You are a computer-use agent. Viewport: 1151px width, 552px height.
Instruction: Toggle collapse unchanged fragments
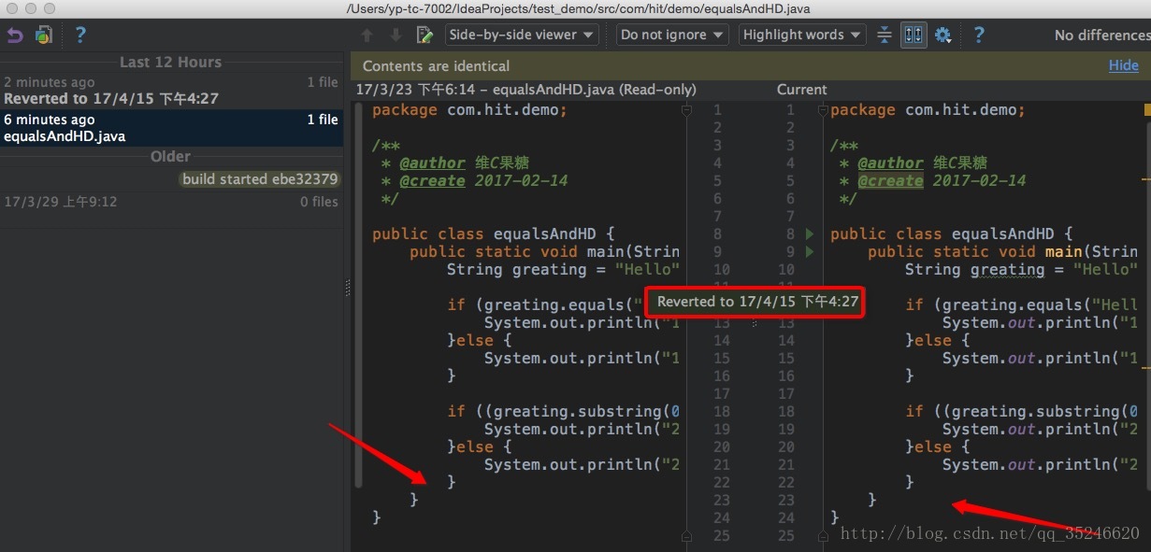[x=885, y=35]
